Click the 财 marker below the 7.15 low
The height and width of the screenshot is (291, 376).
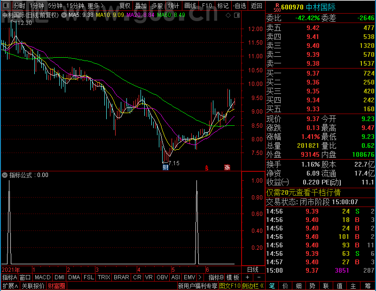pyautogui.click(x=165, y=167)
